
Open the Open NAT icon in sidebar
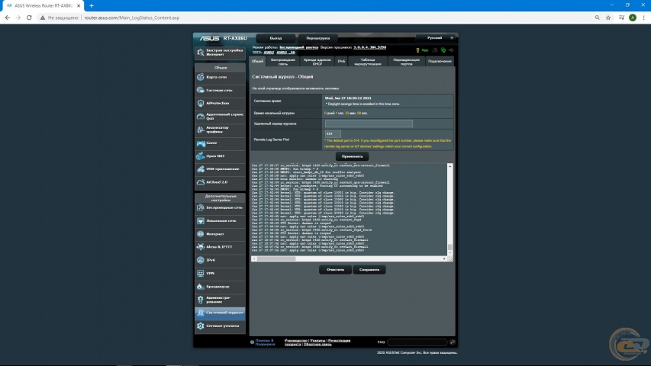pyautogui.click(x=201, y=156)
